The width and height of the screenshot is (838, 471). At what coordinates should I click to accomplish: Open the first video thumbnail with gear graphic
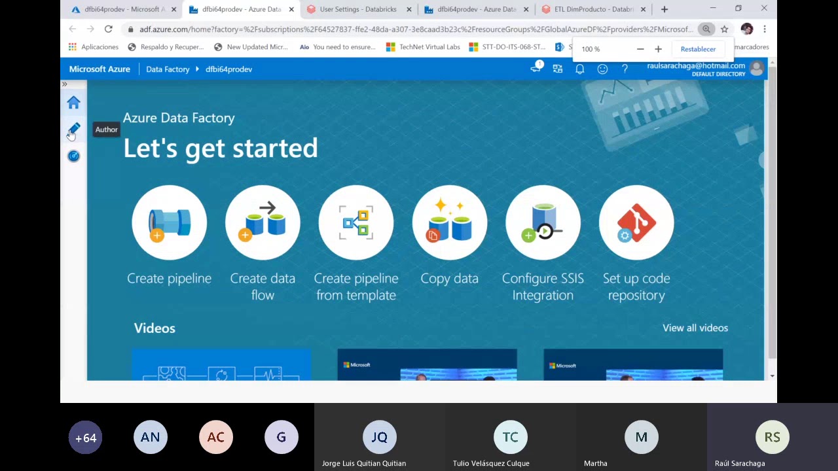221,364
